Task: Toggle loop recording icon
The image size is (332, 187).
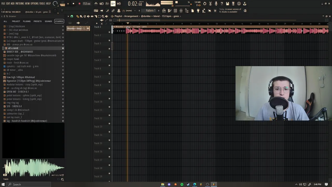Action: (x=119, y=4)
